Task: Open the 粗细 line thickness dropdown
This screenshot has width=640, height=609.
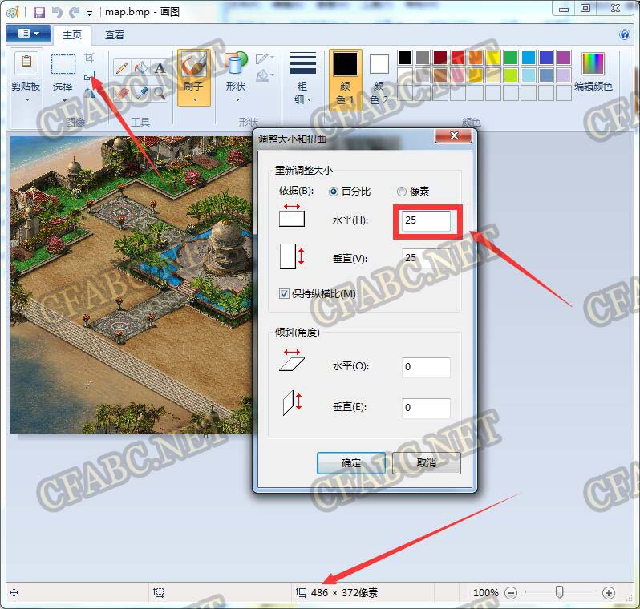Action: click(x=302, y=78)
